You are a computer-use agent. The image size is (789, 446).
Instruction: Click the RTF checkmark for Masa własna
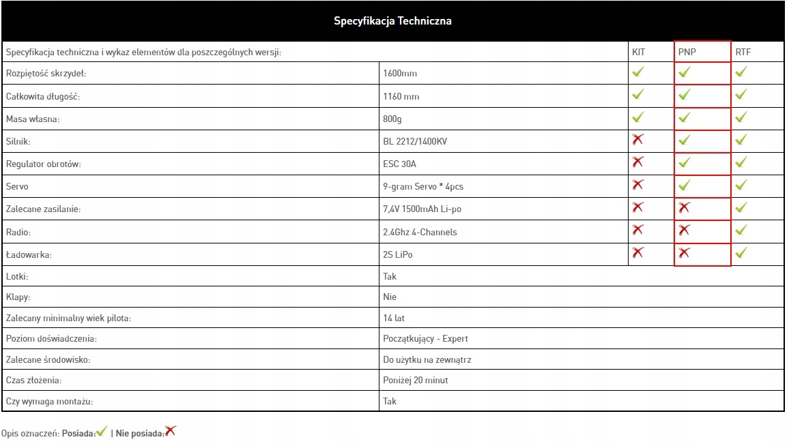click(741, 117)
